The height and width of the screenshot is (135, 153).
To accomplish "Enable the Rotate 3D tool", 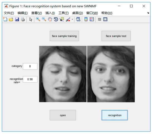I will tap(56, 19).
